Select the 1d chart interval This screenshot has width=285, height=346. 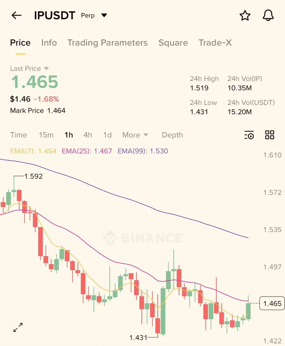coord(107,135)
